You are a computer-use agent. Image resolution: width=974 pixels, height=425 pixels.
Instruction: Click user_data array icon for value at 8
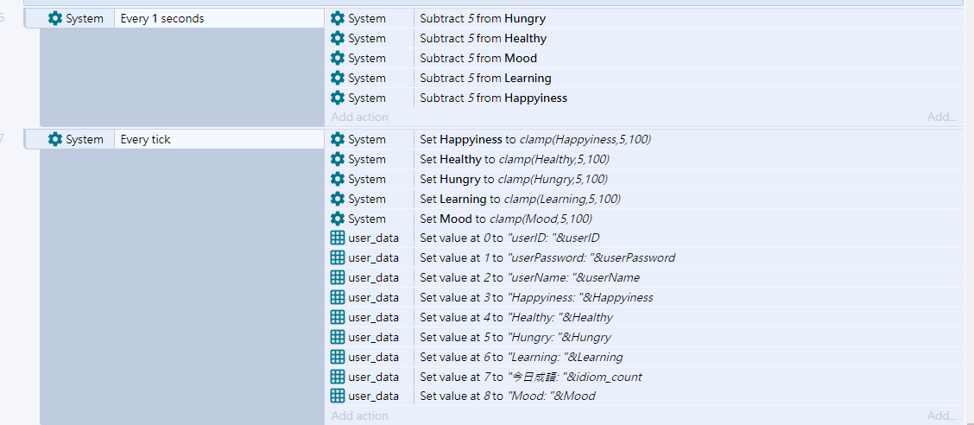tap(338, 396)
